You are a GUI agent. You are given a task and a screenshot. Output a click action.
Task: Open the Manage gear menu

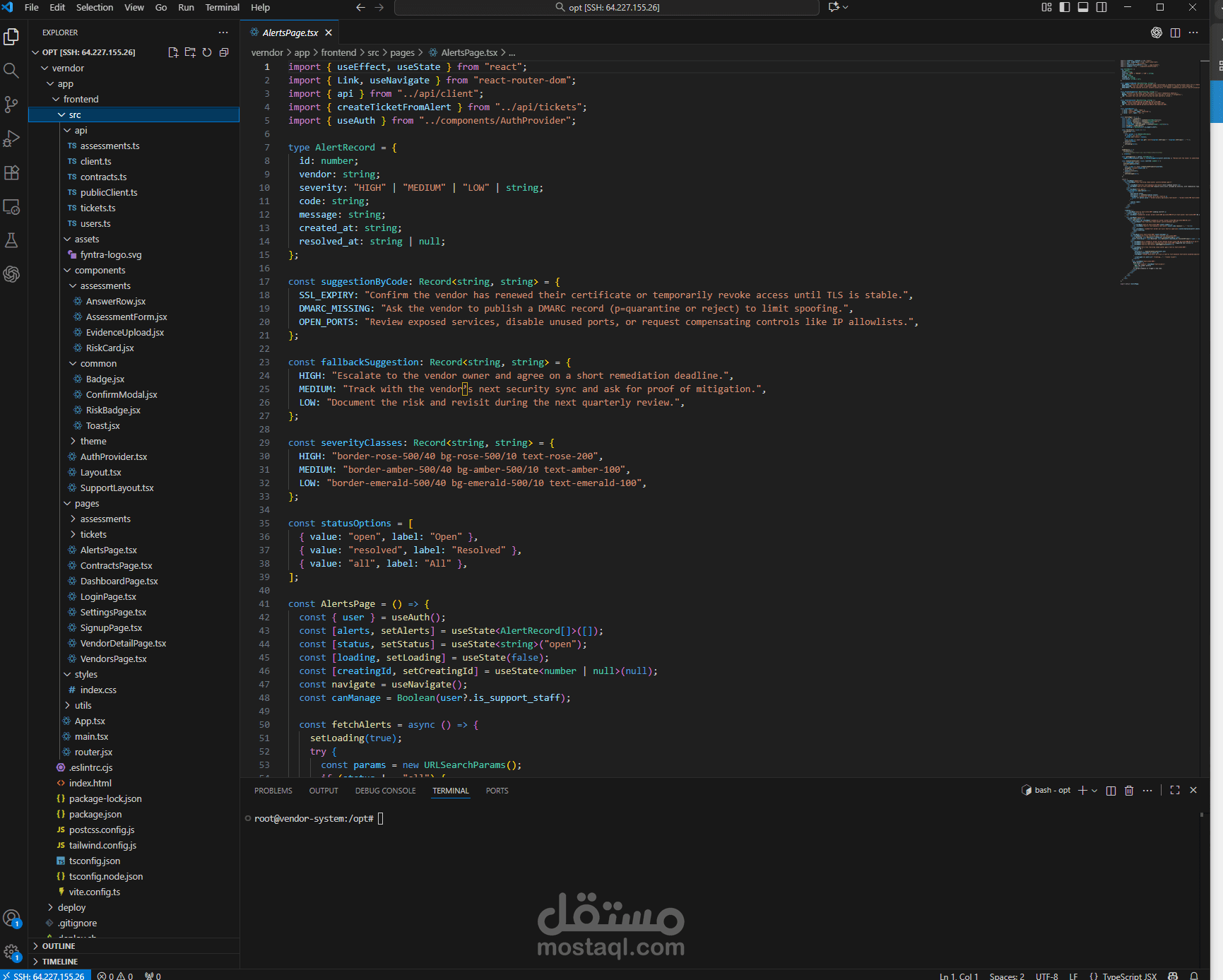(11, 952)
